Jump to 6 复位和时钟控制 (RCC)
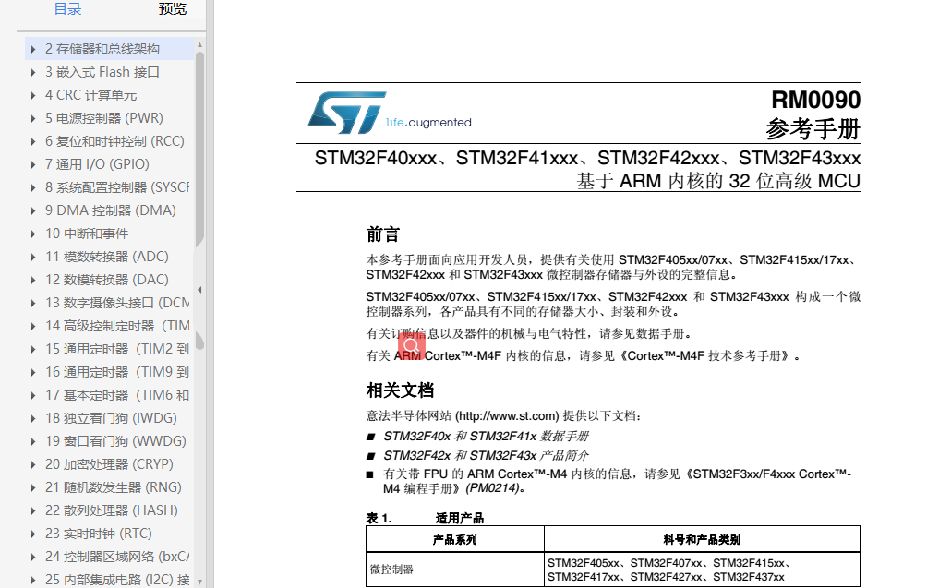 (115, 141)
